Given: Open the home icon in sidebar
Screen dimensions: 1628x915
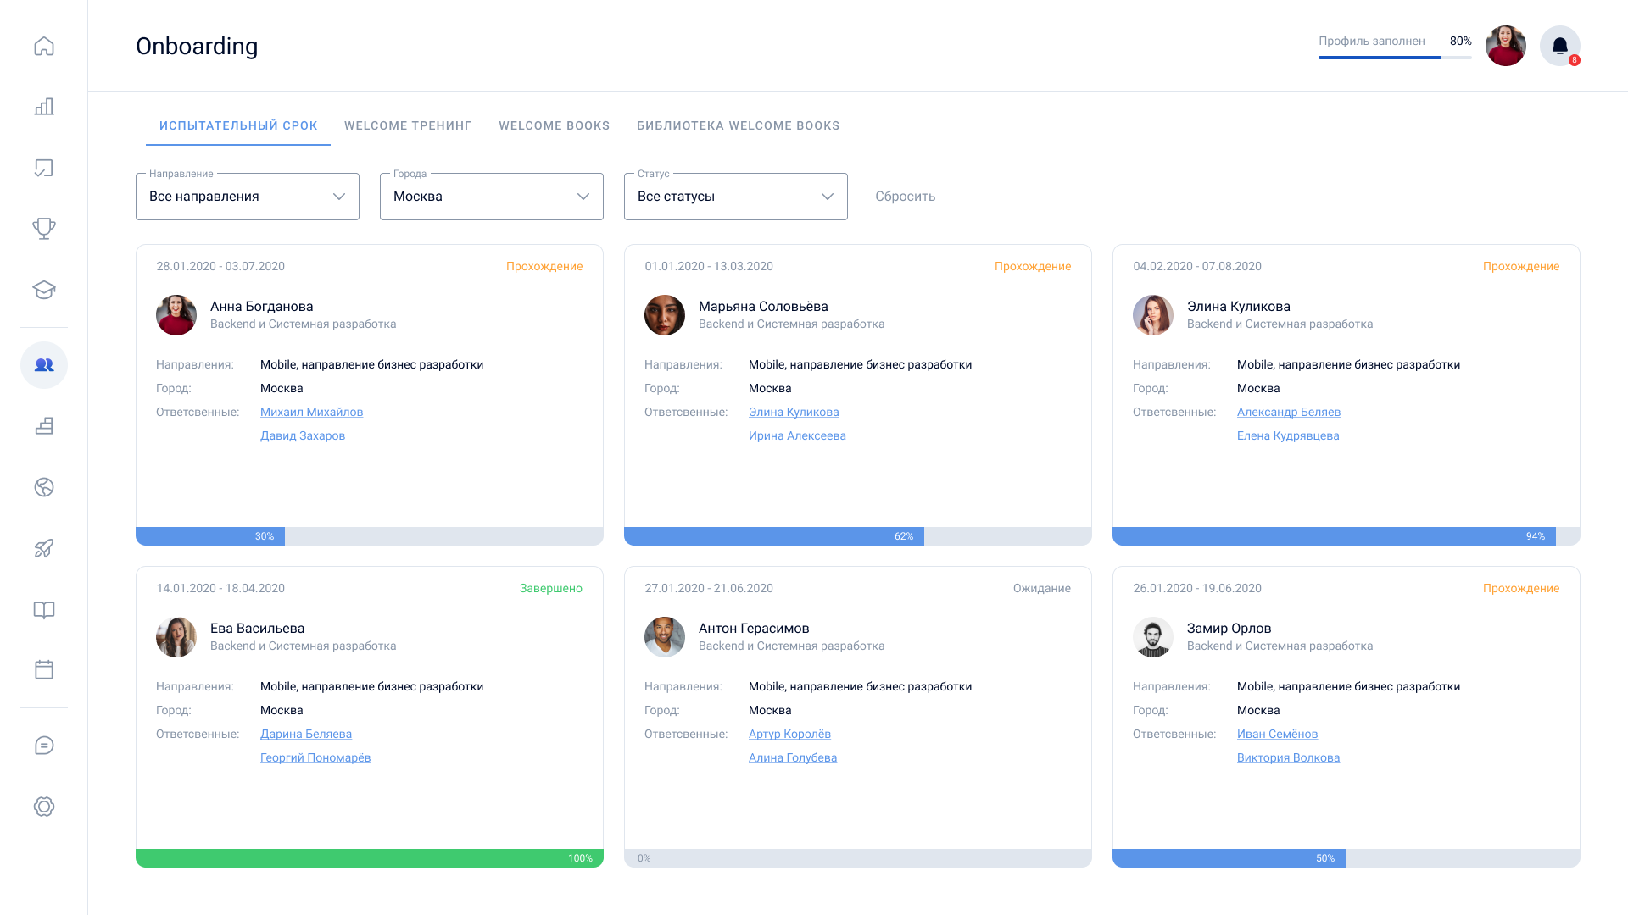Looking at the screenshot, I should (44, 46).
